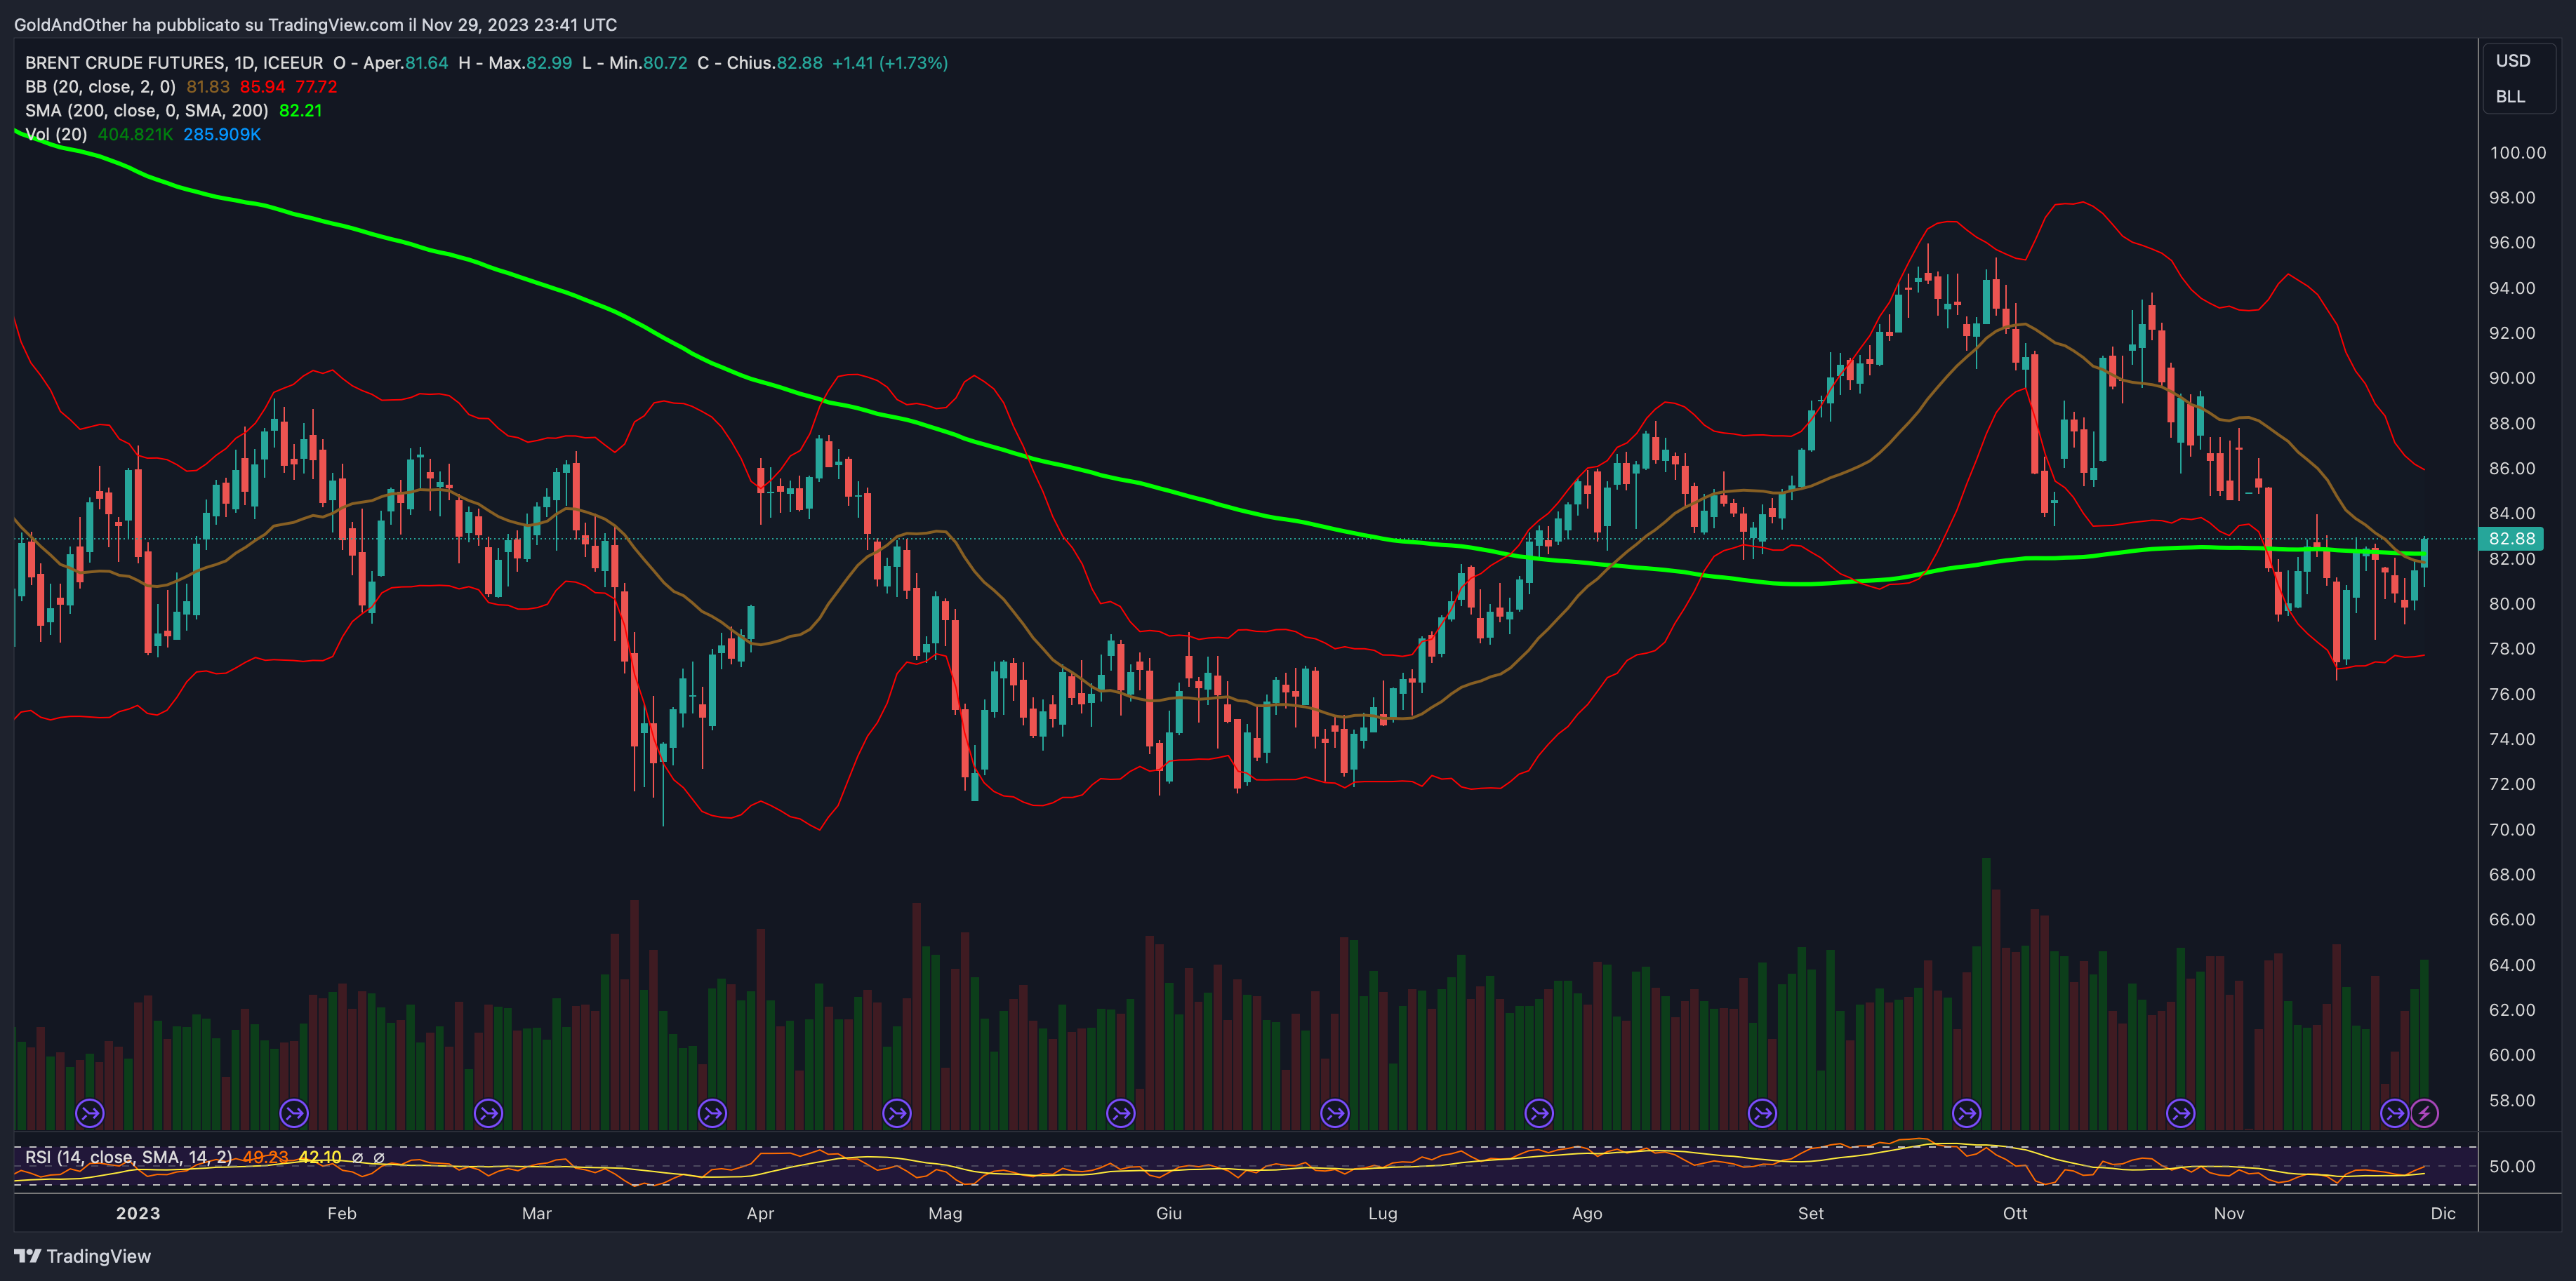Click the lightning bolt event marker near Dic
This screenshot has height=1281, width=2576.
(2424, 1112)
